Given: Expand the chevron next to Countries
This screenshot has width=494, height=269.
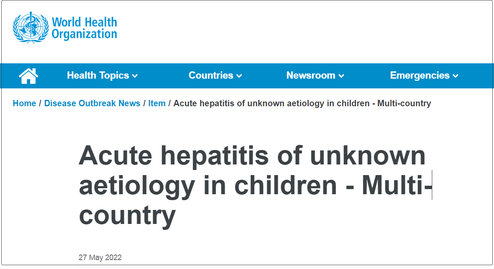Looking at the screenshot, I should (239, 76).
